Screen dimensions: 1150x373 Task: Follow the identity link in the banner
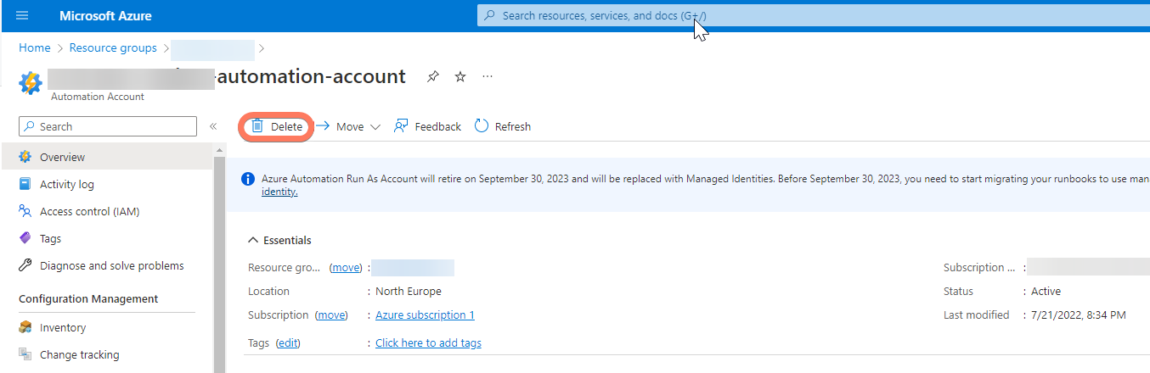tap(279, 192)
